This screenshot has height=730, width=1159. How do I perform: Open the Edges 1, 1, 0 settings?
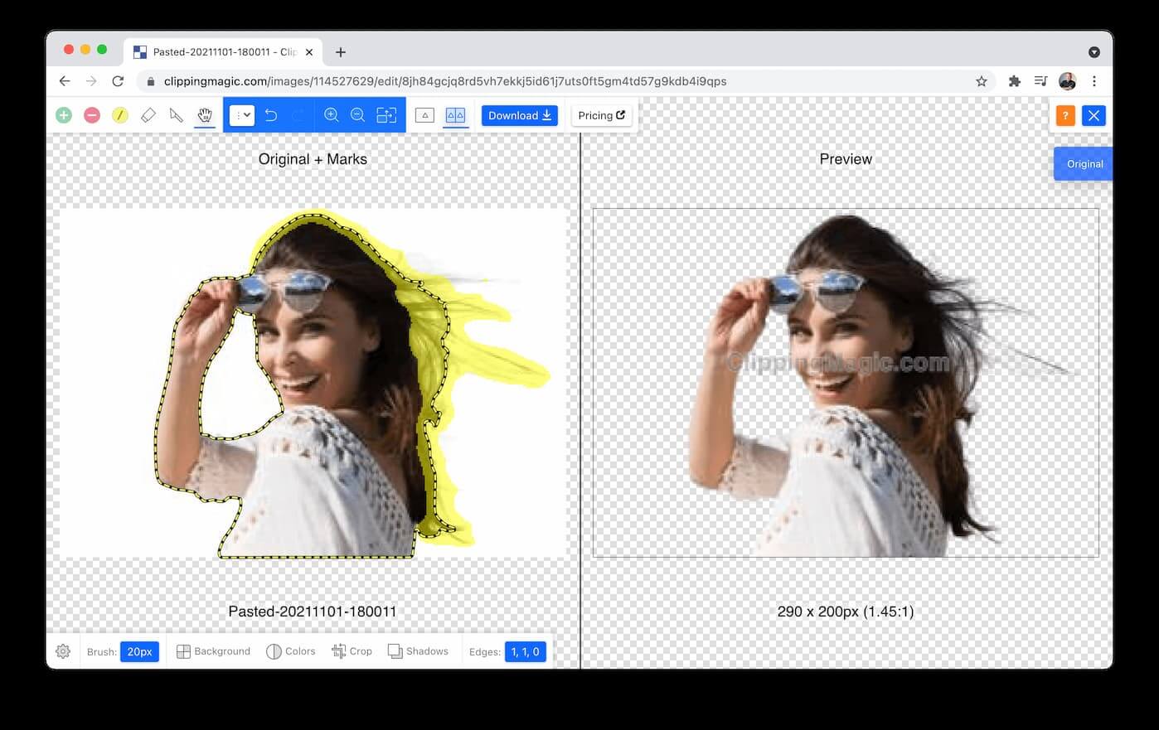click(x=525, y=652)
